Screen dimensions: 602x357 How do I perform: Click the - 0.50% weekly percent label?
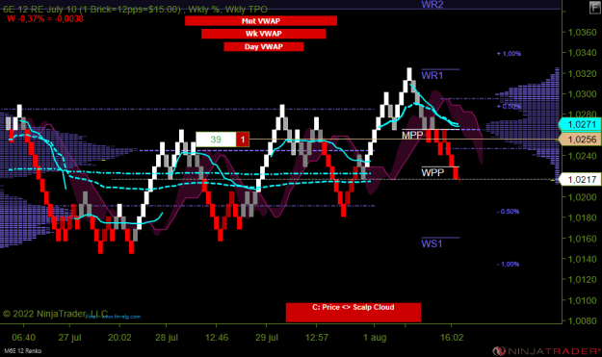click(508, 212)
